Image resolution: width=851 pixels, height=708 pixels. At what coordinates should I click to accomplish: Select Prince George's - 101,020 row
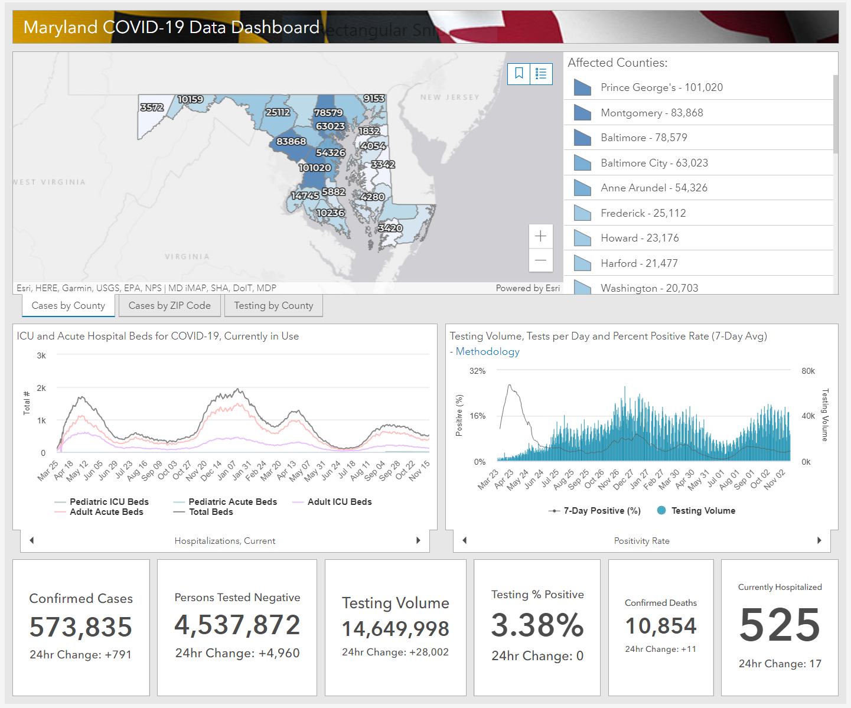click(x=699, y=87)
